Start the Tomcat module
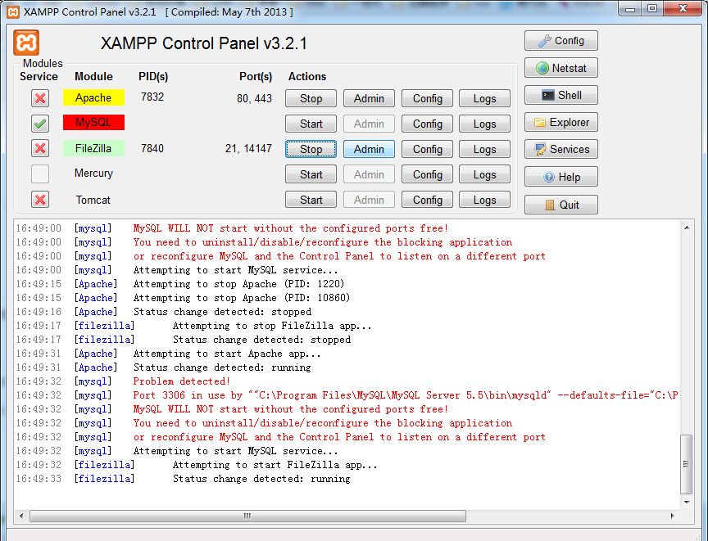Image resolution: width=708 pixels, height=541 pixels. (311, 200)
